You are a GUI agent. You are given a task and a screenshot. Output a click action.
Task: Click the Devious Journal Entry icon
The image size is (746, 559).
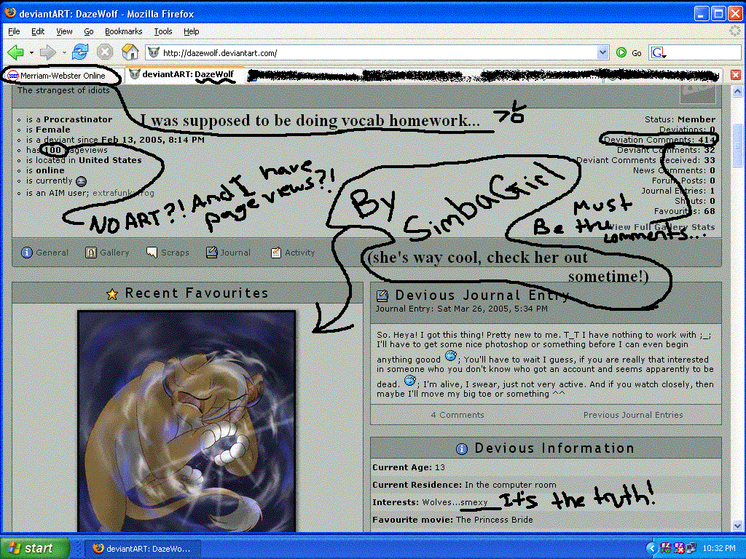382,296
